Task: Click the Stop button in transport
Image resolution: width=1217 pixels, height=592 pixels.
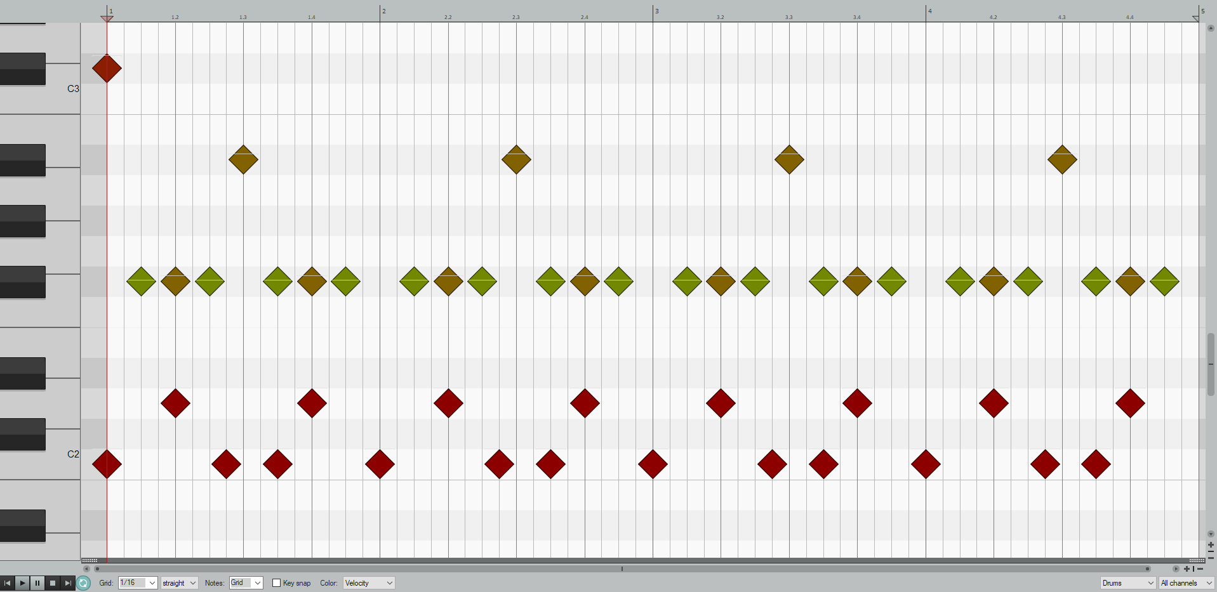Action: [x=53, y=583]
